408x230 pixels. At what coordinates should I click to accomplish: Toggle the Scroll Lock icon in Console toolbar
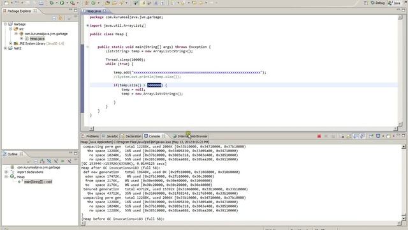click(x=349, y=136)
